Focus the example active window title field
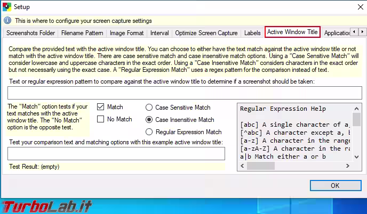Image resolution: width=367 pixels, height=214 pixels. [116, 153]
